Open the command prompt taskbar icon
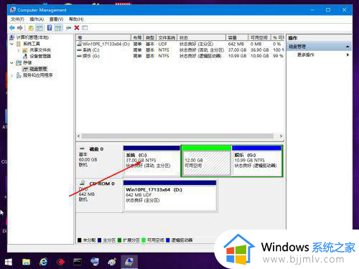 (78, 262)
